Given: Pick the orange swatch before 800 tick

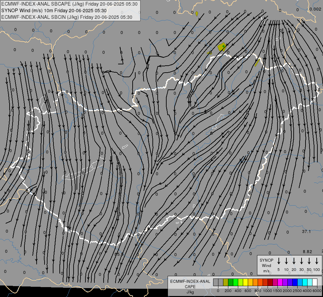Looking at the screenshot, I should tap(255, 282).
